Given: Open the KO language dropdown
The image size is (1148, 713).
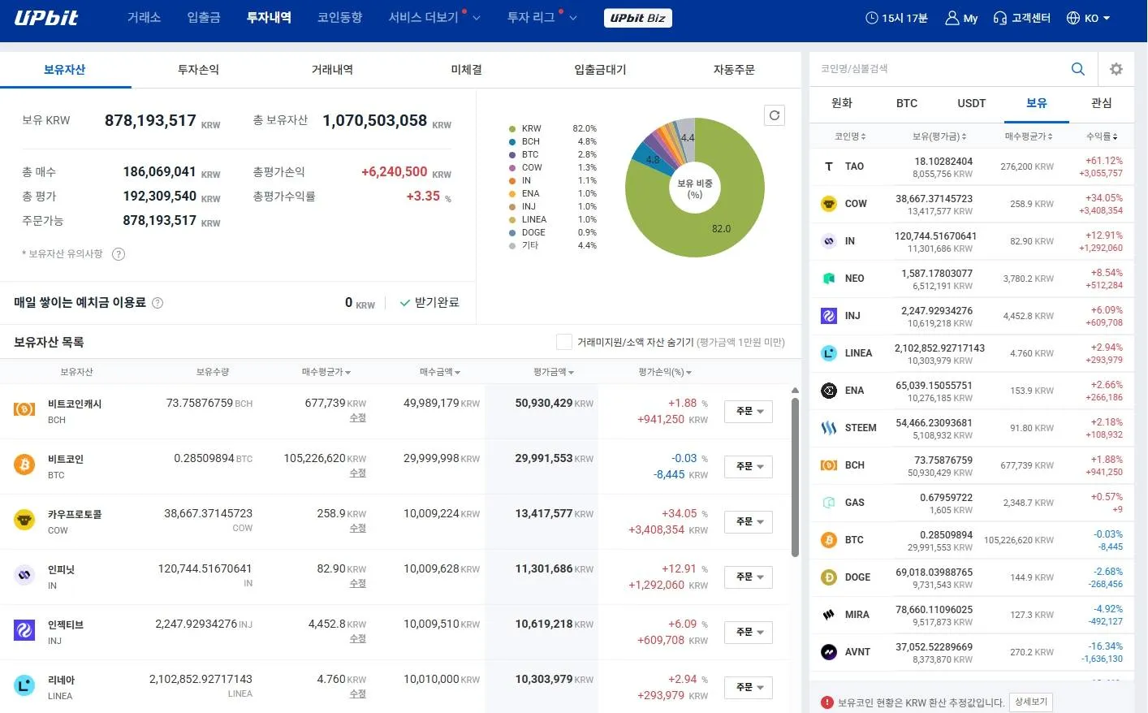Looking at the screenshot, I should click(1088, 18).
